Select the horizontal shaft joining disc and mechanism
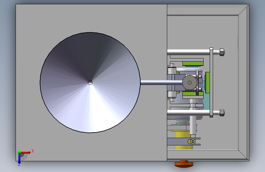Screen dimensions: 265x172 [x=161, y=83]
